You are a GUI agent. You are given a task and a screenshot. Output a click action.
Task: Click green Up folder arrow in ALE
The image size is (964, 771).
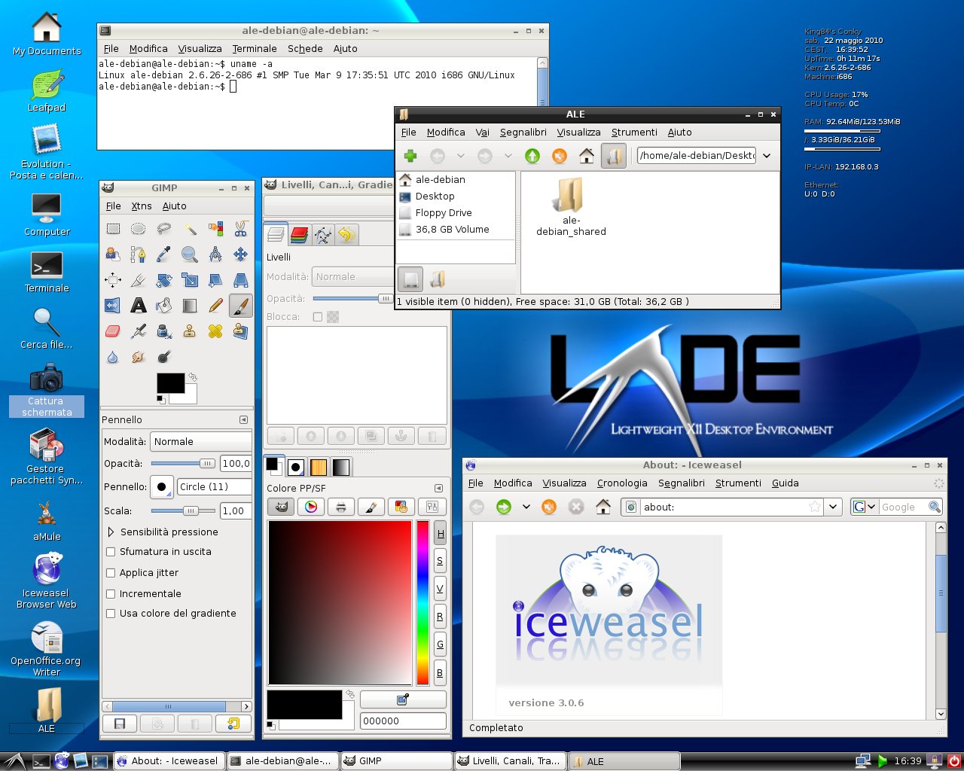point(532,156)
